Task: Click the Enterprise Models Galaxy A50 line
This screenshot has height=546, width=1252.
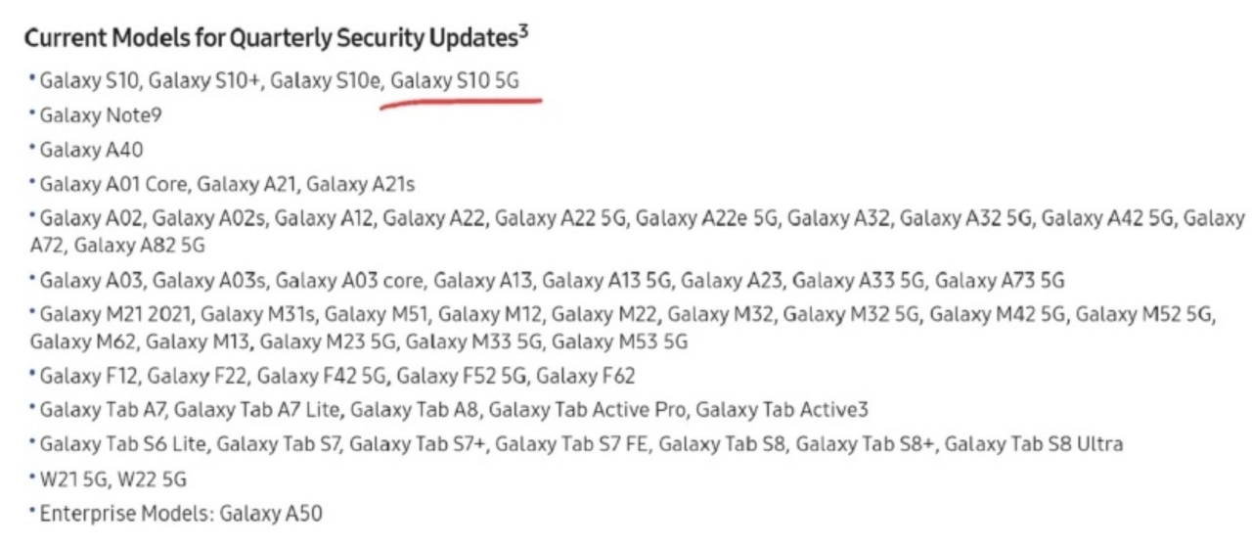Action: [180, 513]
